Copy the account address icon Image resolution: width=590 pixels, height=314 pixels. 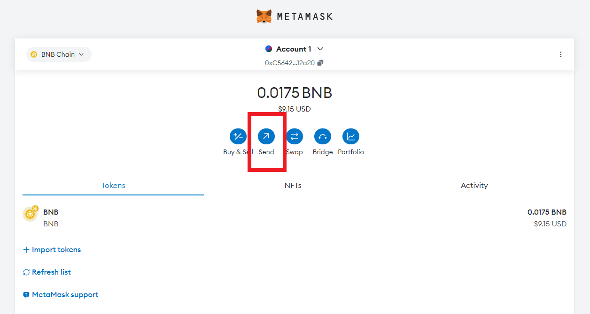coord(320,63)
